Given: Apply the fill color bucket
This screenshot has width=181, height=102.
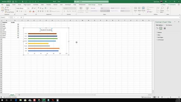Looking at the screenshot, I should click(x=30, y=11).
